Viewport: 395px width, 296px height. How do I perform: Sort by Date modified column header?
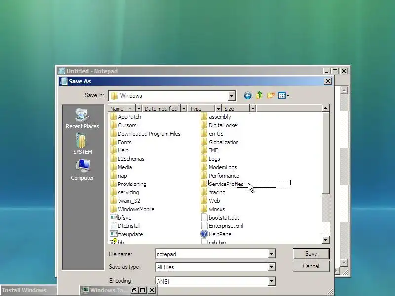(x=161, y=109)
